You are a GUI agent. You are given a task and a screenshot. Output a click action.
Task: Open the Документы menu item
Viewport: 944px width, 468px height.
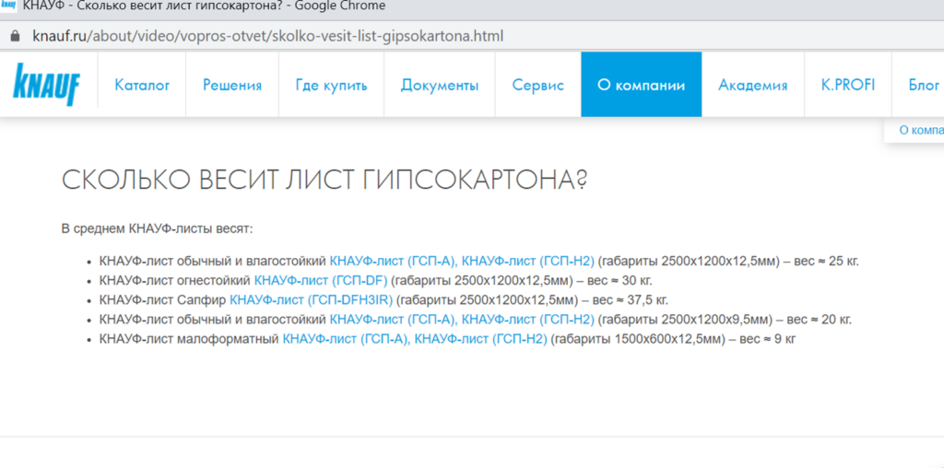coord(440,85)
